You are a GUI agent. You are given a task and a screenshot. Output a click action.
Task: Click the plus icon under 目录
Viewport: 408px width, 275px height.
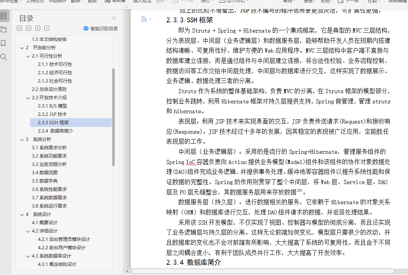click(38, 28)
